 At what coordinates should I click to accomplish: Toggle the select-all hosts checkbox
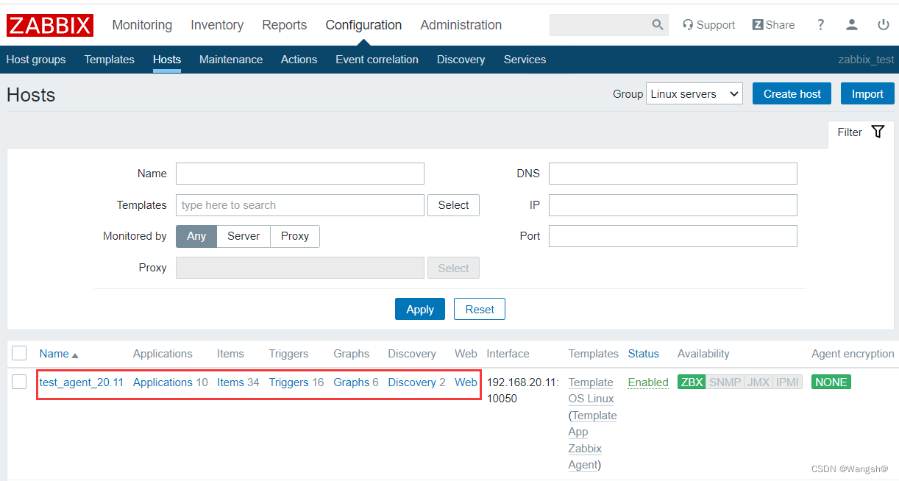[x=19, y=353]
